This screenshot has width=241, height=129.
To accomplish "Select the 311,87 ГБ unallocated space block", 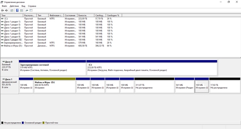I will pos(154,87).
